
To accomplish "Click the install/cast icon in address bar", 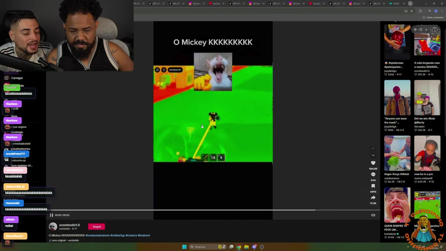I will (x=406, y=11).
